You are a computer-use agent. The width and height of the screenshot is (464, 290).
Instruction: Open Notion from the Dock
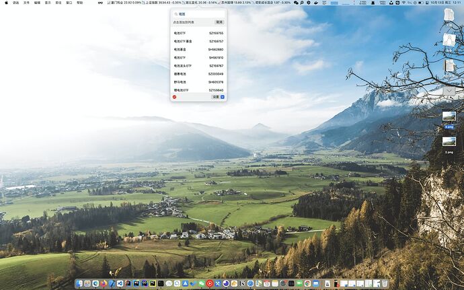(x=242, y=283)
